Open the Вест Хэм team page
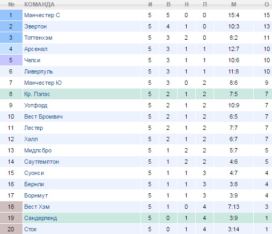The height and width of the screenshot is (234, 272). (x=37, y=207)
